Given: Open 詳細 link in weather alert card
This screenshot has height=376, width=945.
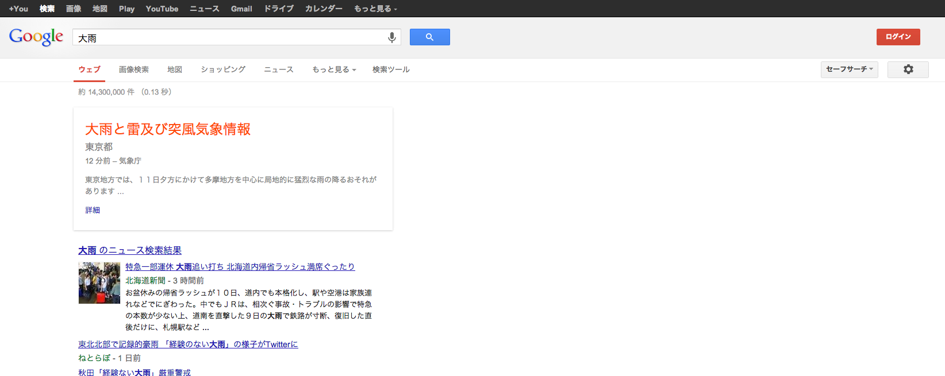Looking at the screenshot, I should (93, 210).
